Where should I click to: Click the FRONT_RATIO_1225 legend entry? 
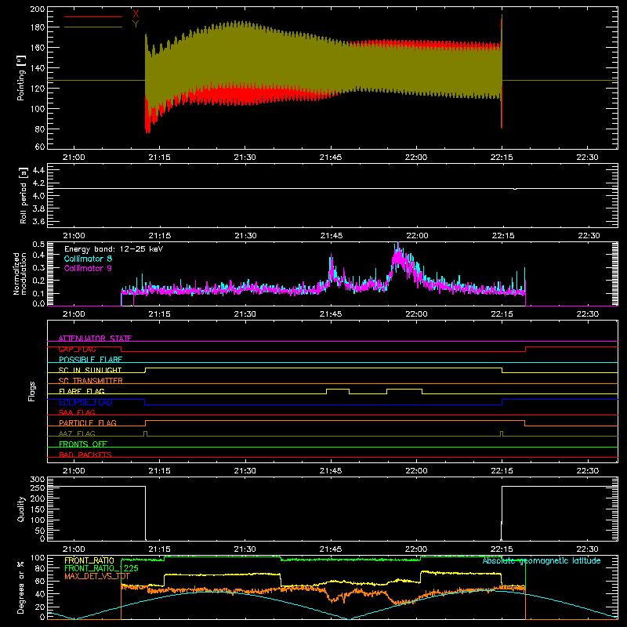101,568
